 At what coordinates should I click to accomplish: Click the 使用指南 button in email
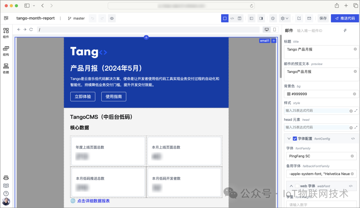114,97
